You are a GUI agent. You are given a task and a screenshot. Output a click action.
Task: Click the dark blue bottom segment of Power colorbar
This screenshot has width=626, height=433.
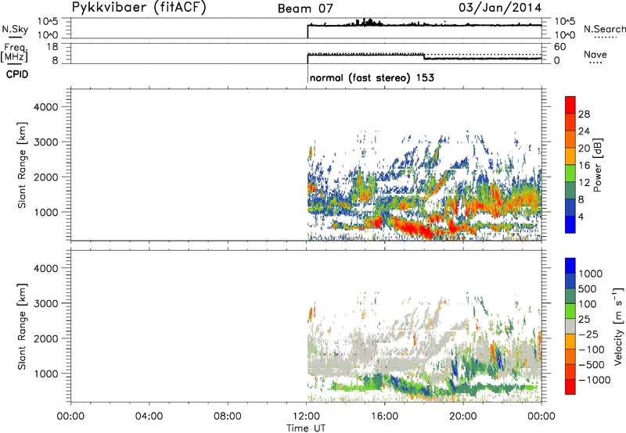pyautogui.click(x=570, y=224)
